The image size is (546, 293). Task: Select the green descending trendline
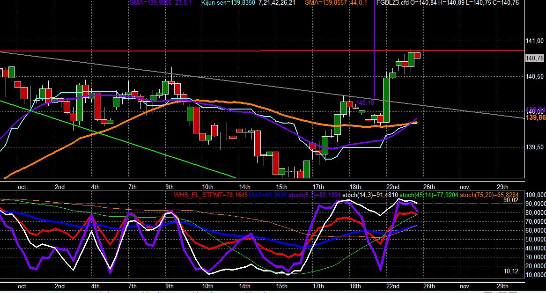[118, 139]
